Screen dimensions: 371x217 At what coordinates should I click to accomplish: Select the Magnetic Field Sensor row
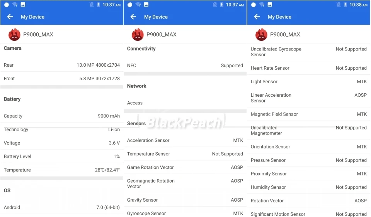[309, 114]
